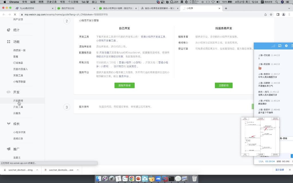Share this page via the share icon

pyautogui.click(x=265, y=14)
